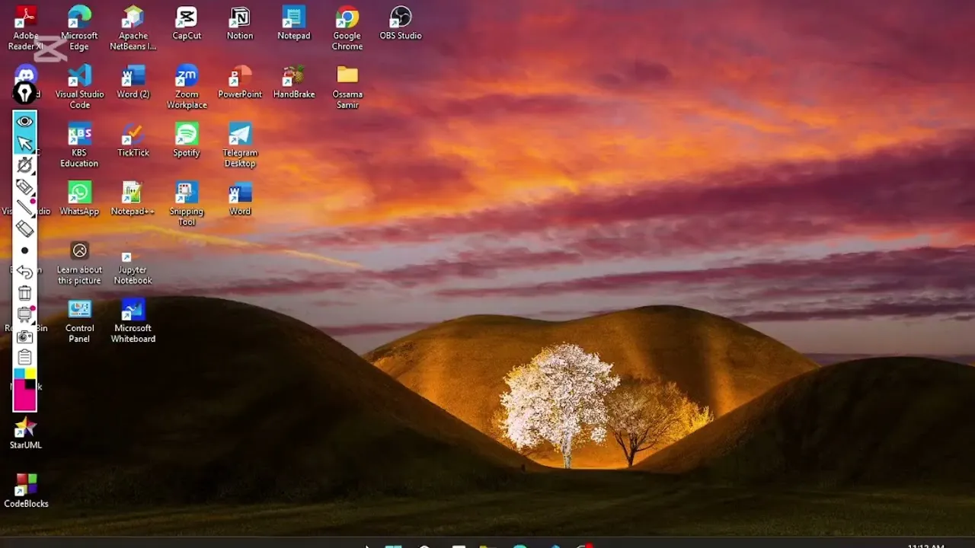975x548 pixels.
Task: Open Visual Studio Code shortcut
Action: 79,87
